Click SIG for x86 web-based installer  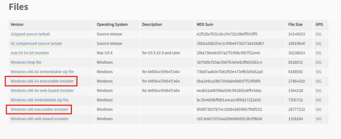coord(318,119)
